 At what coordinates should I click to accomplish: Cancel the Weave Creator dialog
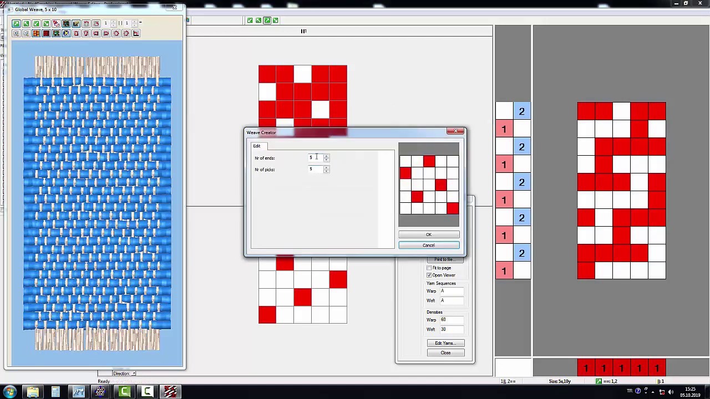[429, 245]
